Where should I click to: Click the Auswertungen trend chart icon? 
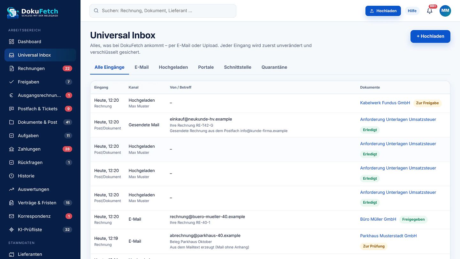[x=11, y=189]
